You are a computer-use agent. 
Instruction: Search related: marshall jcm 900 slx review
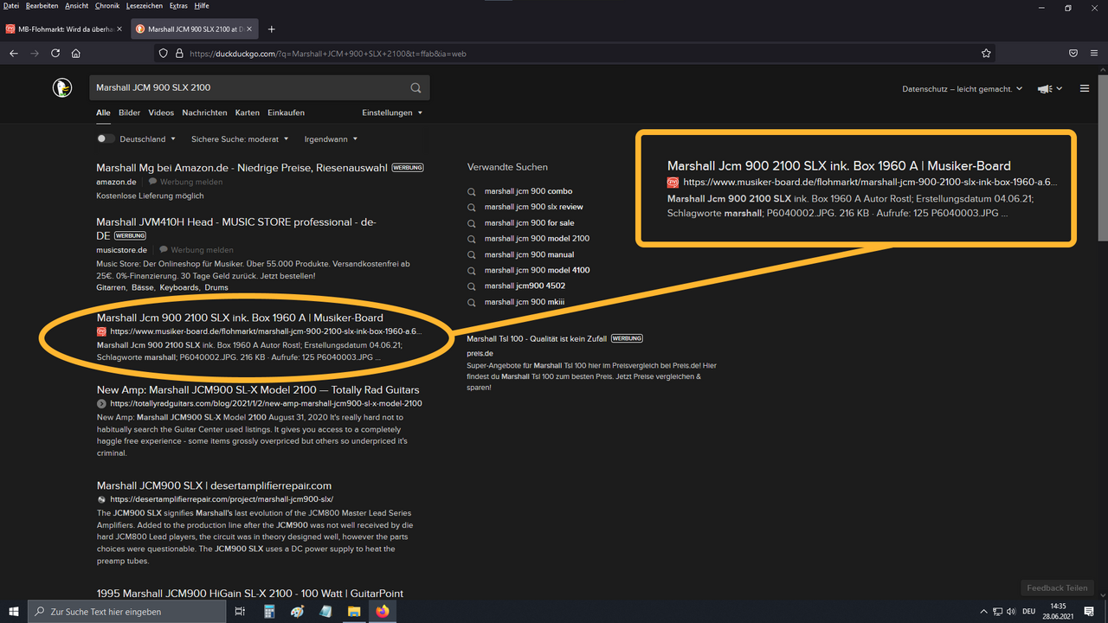[533, 207]
